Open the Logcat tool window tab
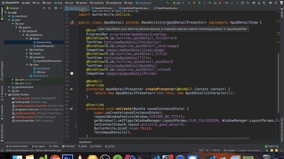 pos(39,146)
